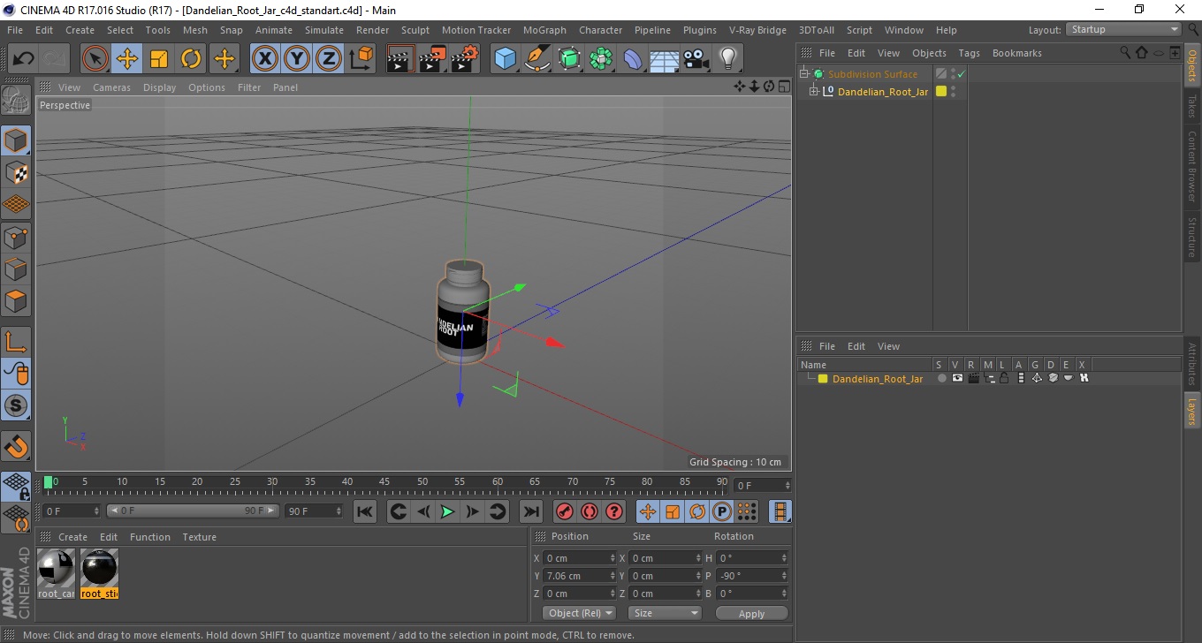
Task: Toggle Scale keyframe recording
Action: coord(673,511)
